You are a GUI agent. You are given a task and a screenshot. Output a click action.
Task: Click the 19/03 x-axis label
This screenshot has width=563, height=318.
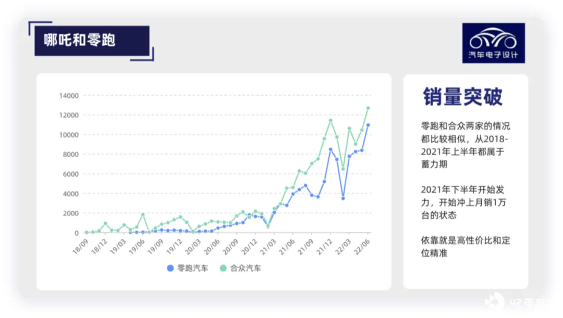point(118,247)
